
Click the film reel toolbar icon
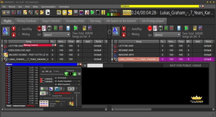point(31,12)
